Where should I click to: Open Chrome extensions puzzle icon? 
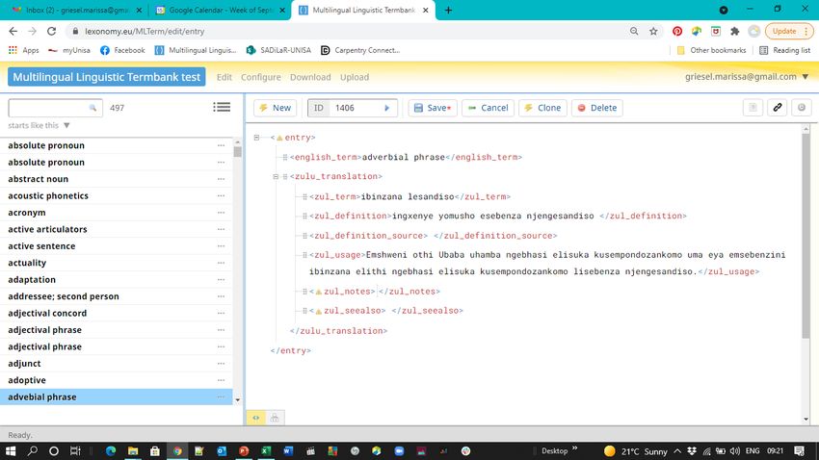[734, 32]
